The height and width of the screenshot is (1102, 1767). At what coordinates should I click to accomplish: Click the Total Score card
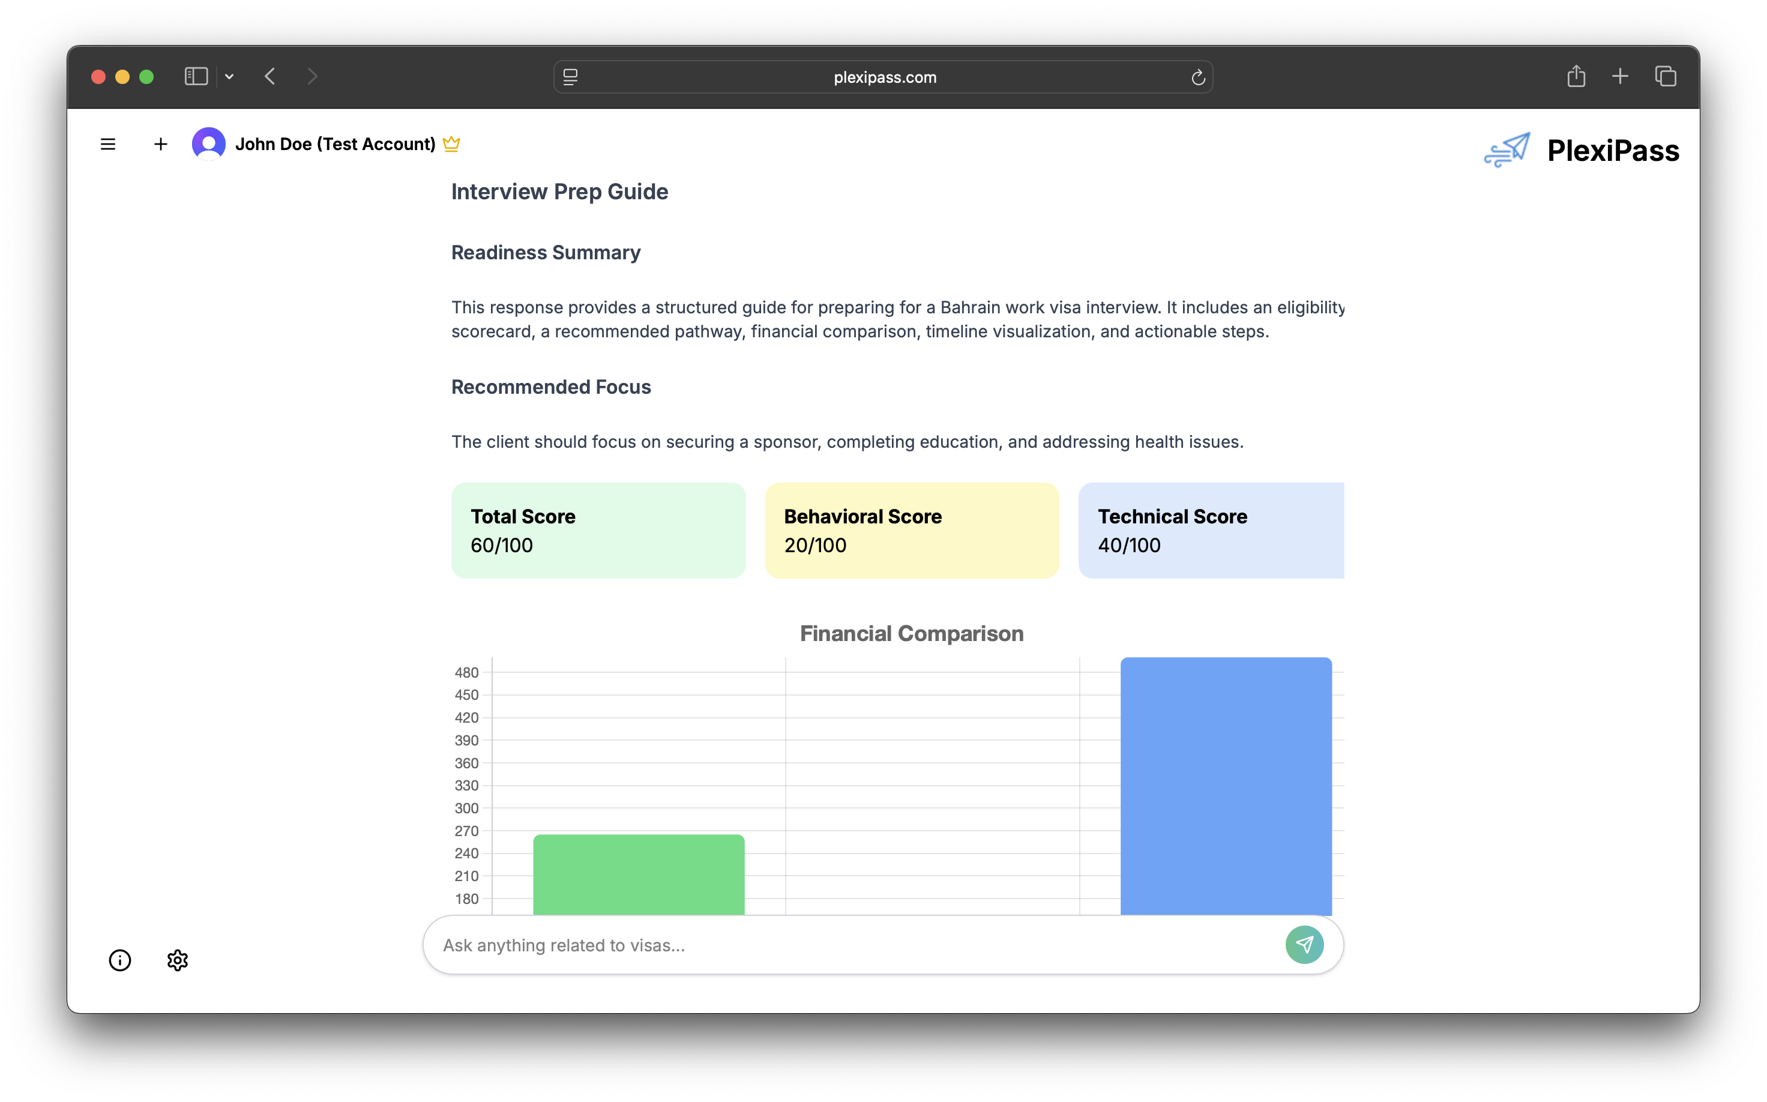click(x=597, y=530)
